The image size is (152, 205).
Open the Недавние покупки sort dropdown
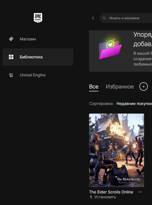134,104
